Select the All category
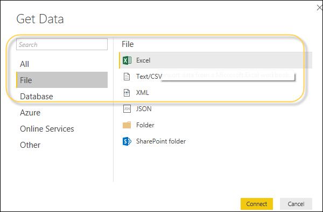 62,64
